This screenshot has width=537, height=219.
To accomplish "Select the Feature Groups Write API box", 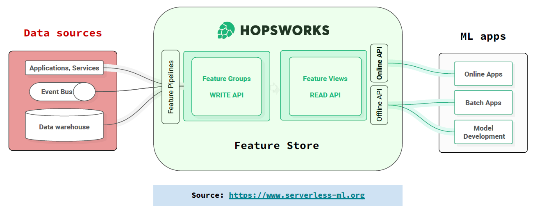I will [227, 86].
